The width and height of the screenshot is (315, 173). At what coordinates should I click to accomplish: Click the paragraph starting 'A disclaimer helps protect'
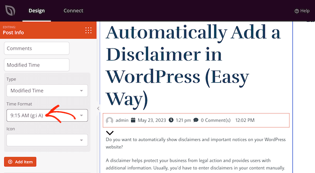point(195,164)
